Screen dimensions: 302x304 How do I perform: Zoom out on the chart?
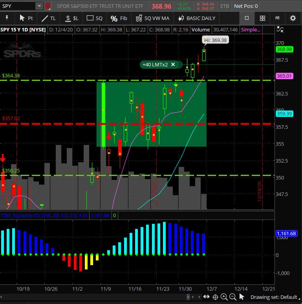point(233,297)
